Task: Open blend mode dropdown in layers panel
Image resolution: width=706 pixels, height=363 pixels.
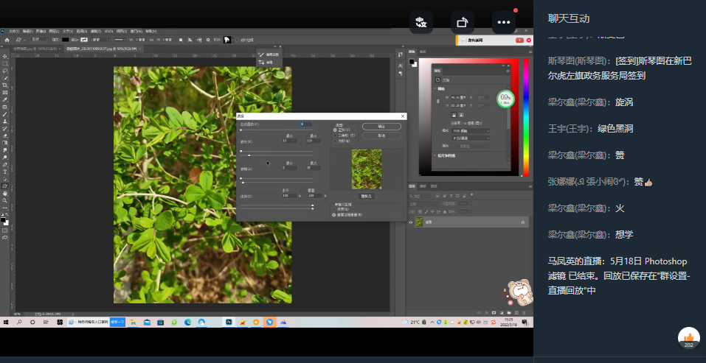Action: click(x=423, y=203)
